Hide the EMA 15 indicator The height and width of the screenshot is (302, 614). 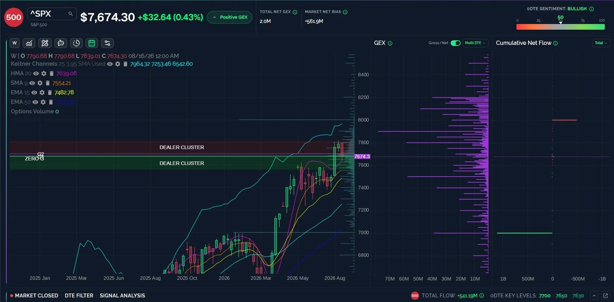click(x=34, y=93)
